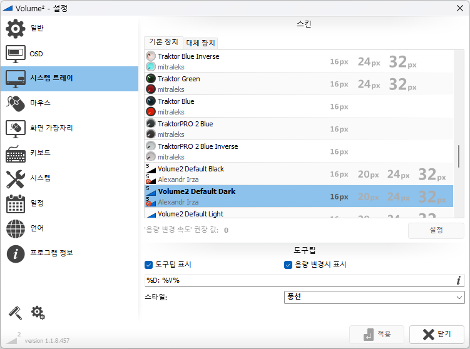
Task: Open the 프로그램 정보 info icon
Action: pos(15,254)
